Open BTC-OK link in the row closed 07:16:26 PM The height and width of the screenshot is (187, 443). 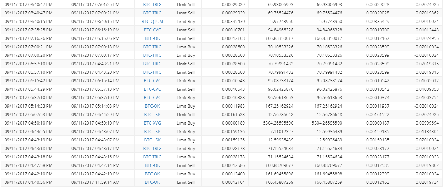point(152,38)
